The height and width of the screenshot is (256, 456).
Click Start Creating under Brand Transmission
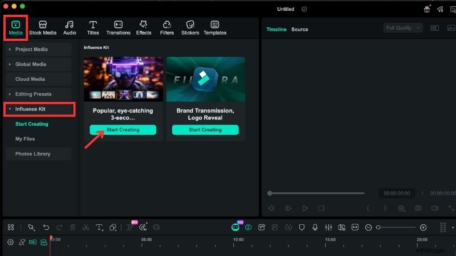205,130
